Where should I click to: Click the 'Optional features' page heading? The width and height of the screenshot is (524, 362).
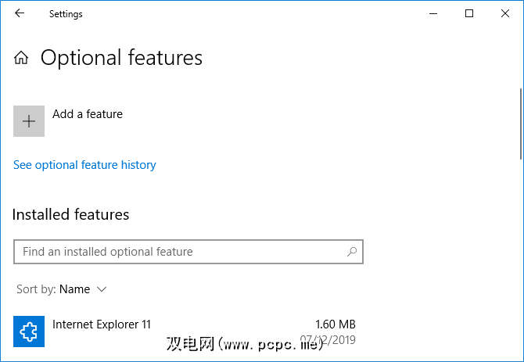coord(121,58)
